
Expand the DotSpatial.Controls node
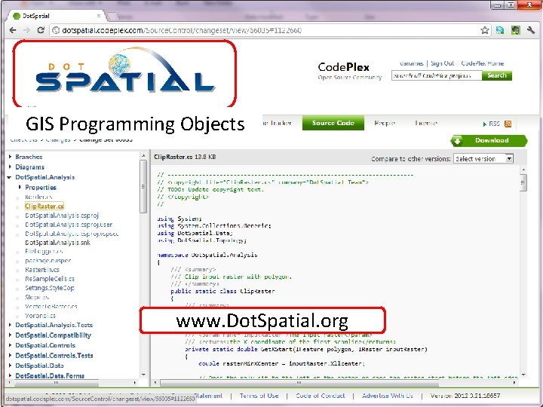pyautogui.click(x=10, y=345)
